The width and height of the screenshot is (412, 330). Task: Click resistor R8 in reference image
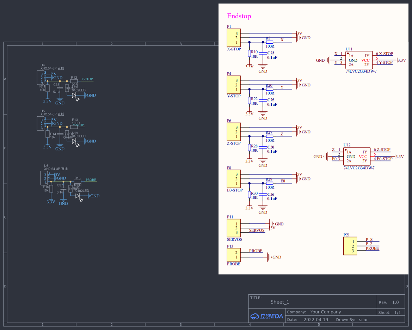coord(270,42)
